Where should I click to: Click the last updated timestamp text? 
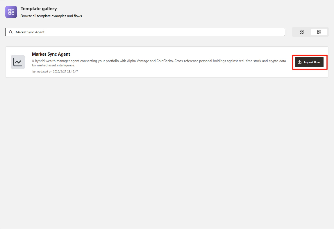pyautogui.click(x=55, y=72)
